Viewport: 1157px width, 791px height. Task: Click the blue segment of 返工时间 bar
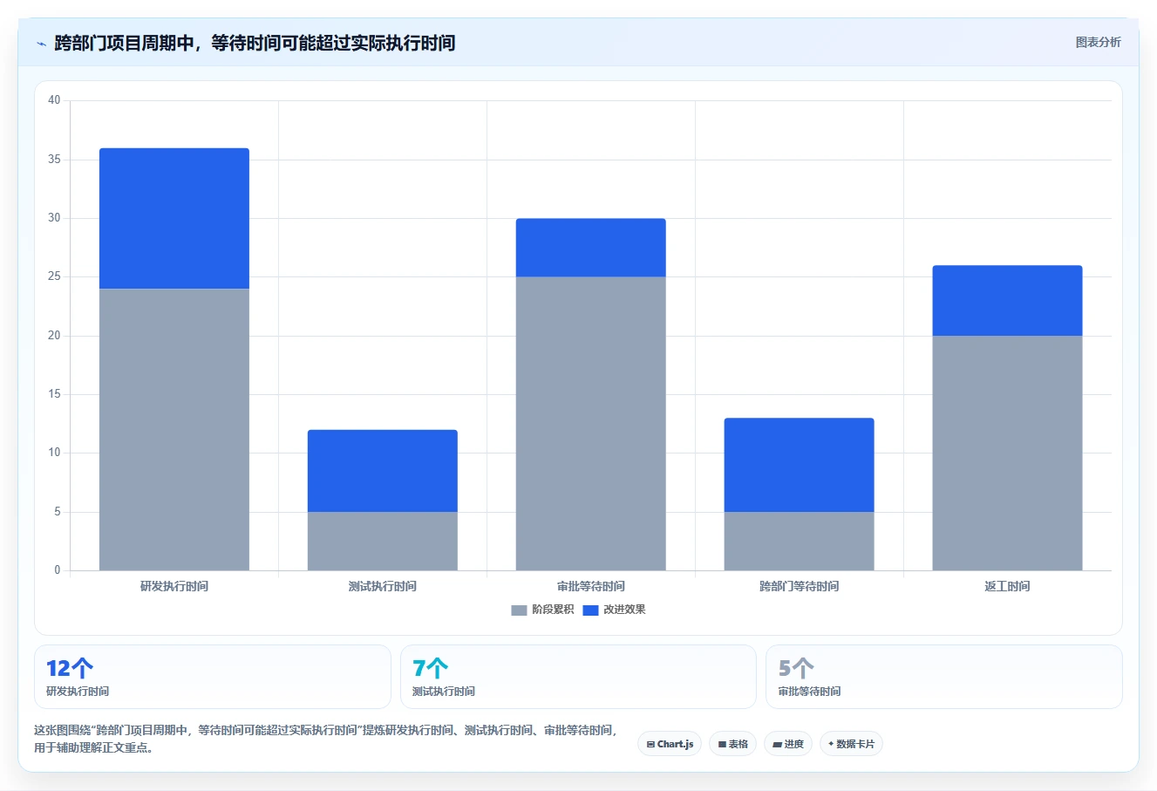click(1008, 301)
